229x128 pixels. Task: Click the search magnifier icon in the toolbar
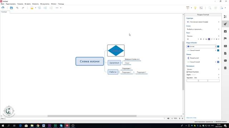(210, 8)
